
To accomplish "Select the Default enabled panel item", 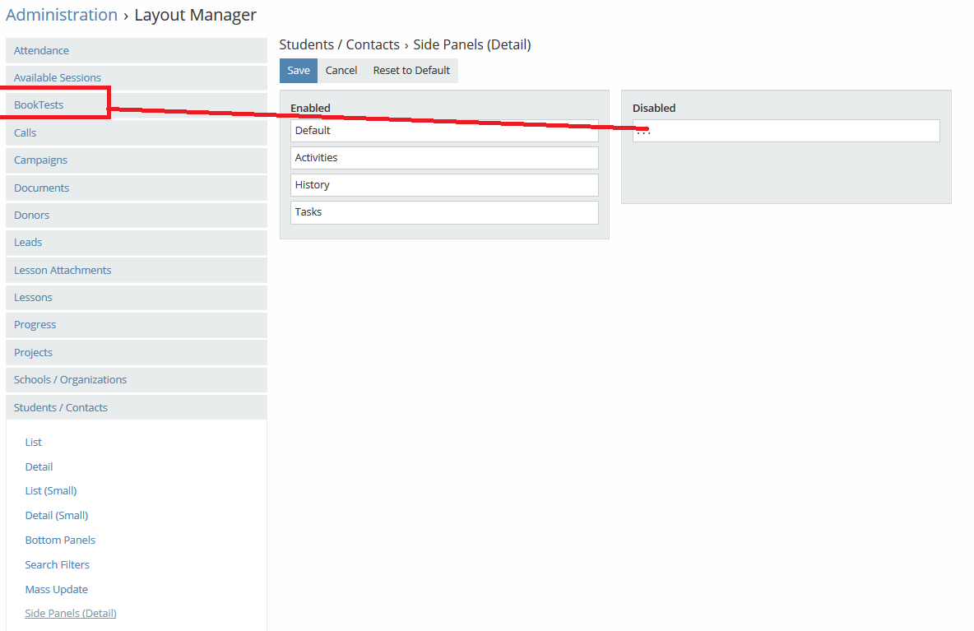I will 444,131.
